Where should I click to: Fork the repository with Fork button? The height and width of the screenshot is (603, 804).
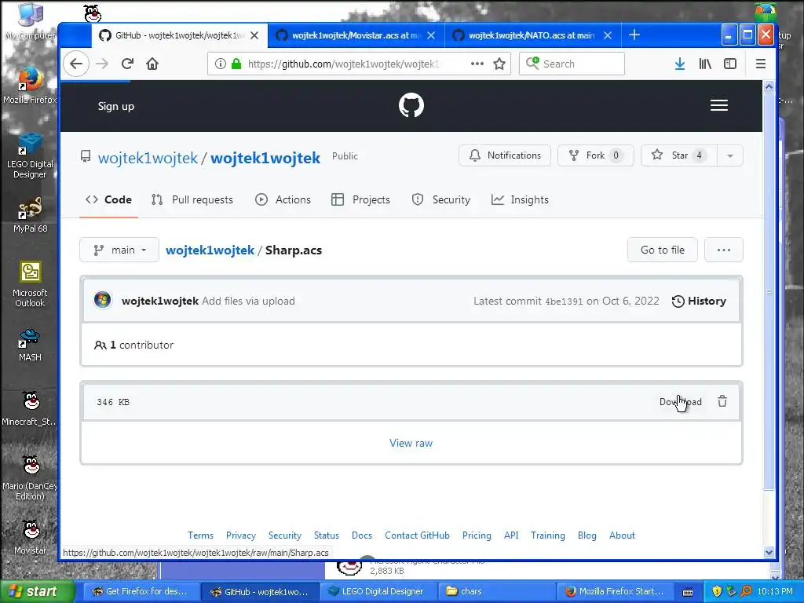click(595, 155)
